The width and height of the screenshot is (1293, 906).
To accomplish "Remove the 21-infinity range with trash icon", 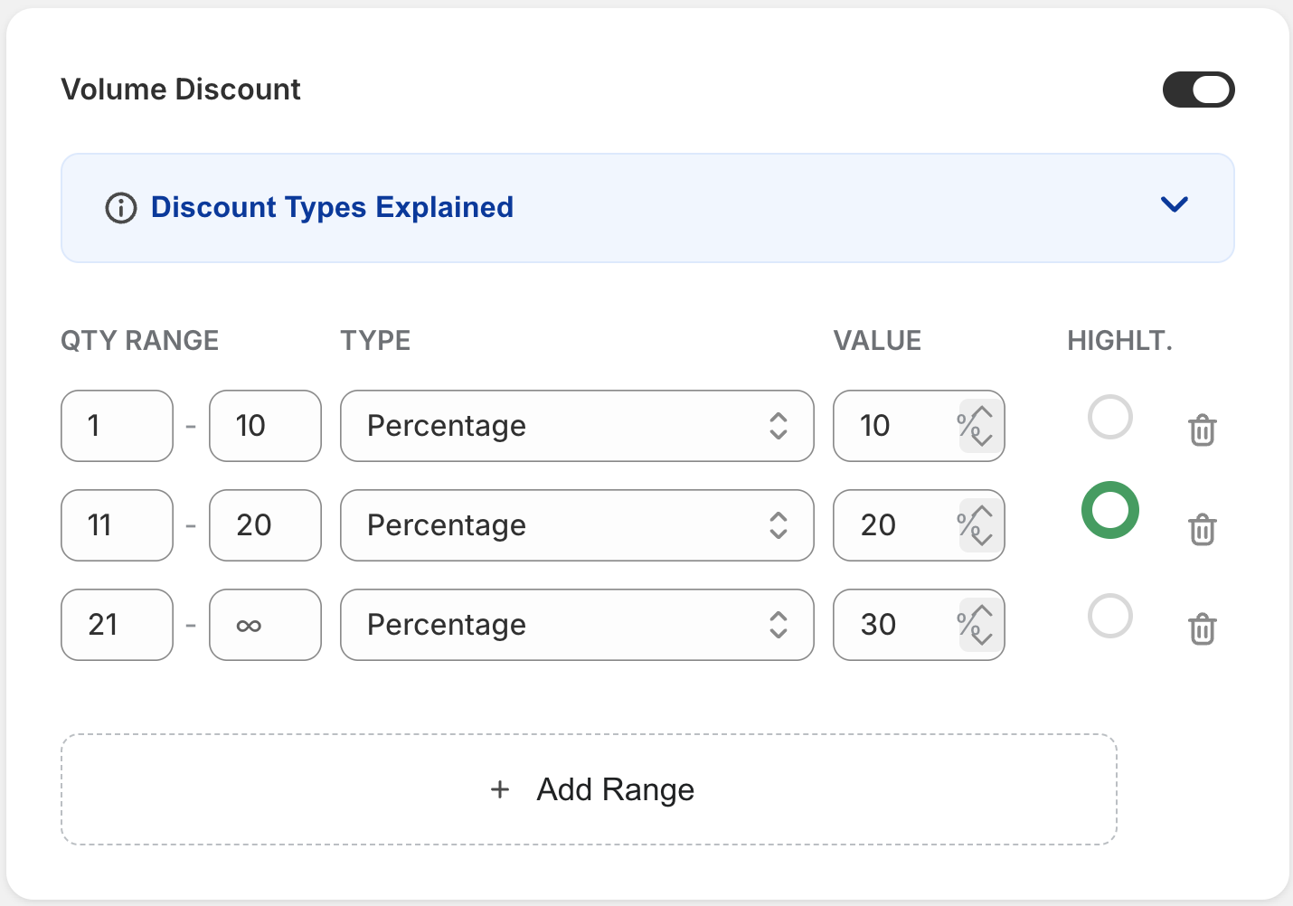I will [x=1202, y=628].
